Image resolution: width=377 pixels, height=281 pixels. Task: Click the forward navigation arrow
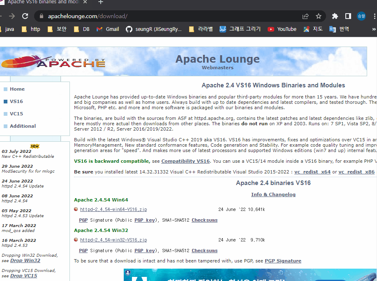tap(12, 16)
